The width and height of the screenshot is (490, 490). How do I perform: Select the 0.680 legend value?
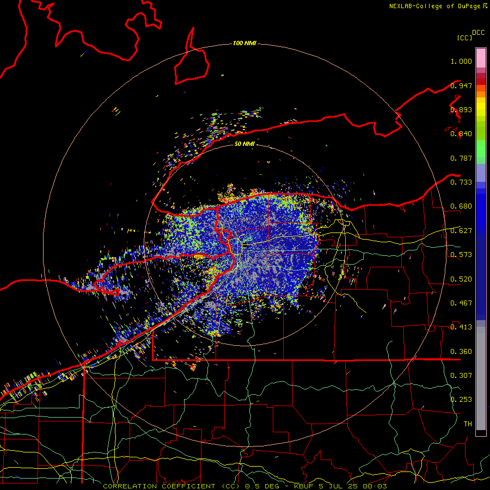[x=461, y=206]
